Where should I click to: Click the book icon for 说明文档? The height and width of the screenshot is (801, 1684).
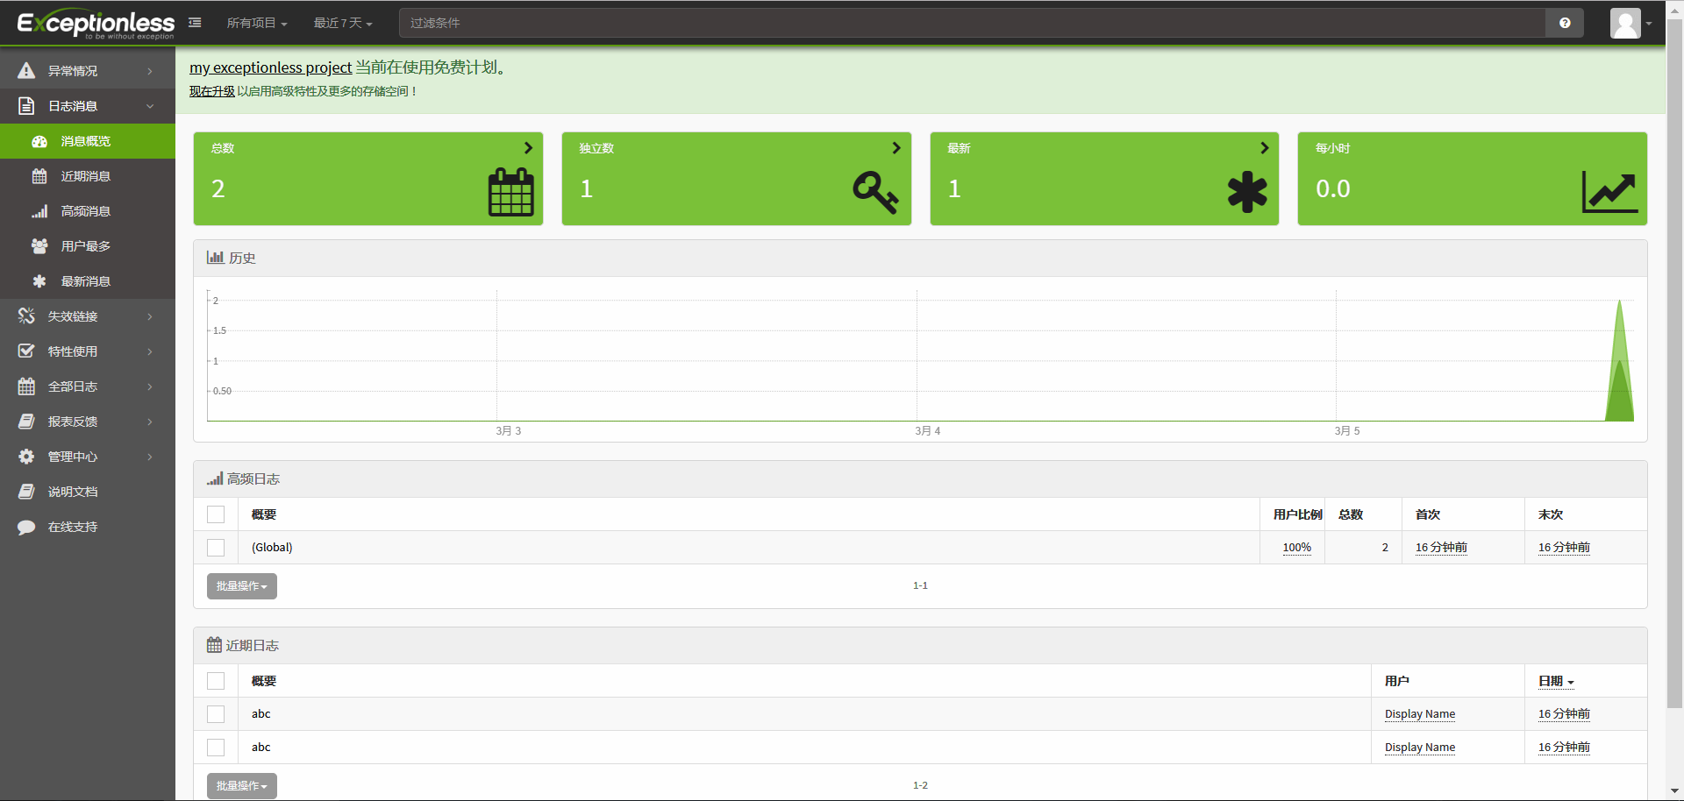click(26, 492)
